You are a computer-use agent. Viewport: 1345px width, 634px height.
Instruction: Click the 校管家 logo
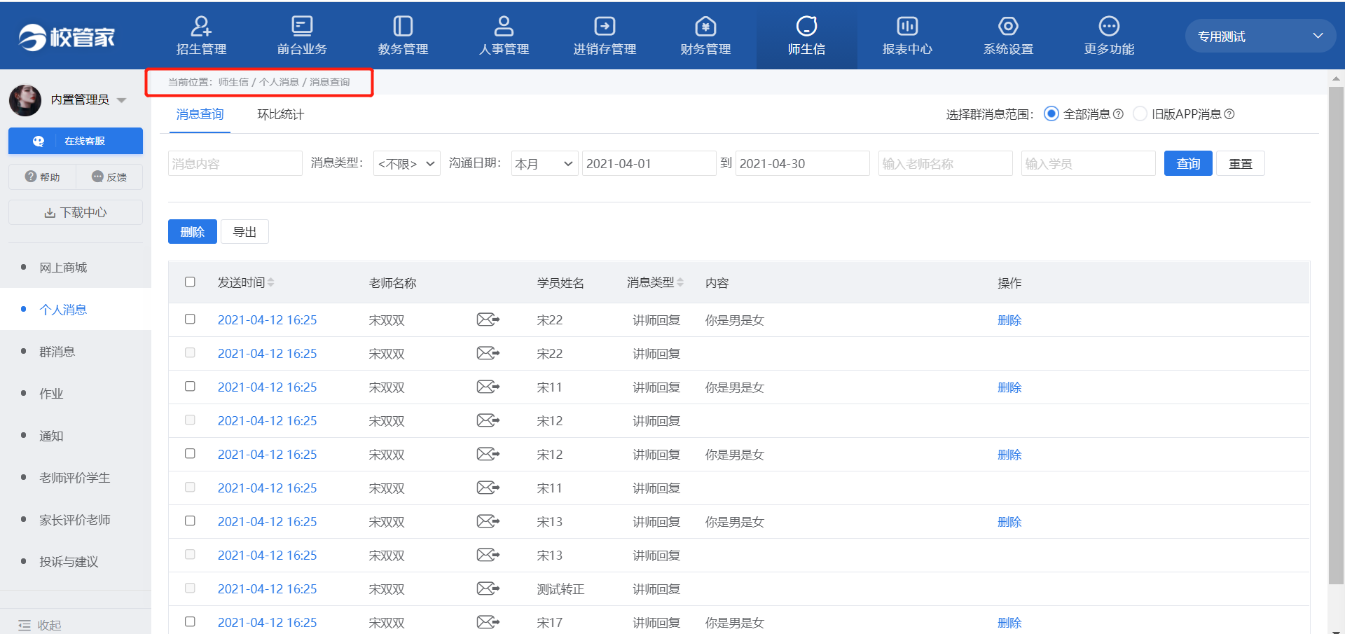(x=67, y=36)
